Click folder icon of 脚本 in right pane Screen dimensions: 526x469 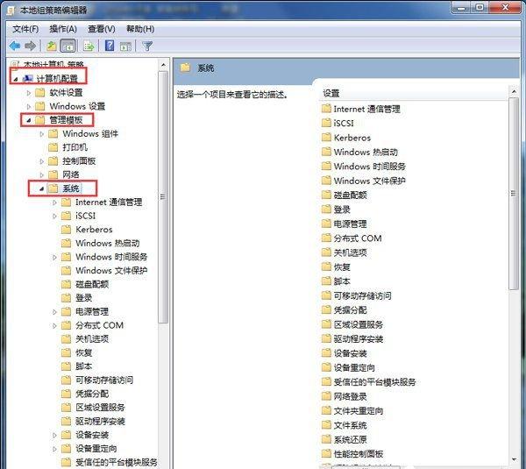click(326, 281)
